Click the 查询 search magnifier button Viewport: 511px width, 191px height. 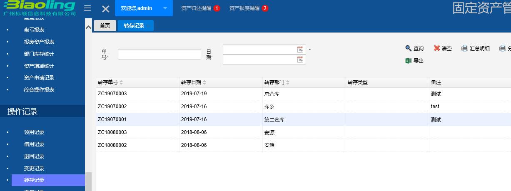(x=414, y=49)
